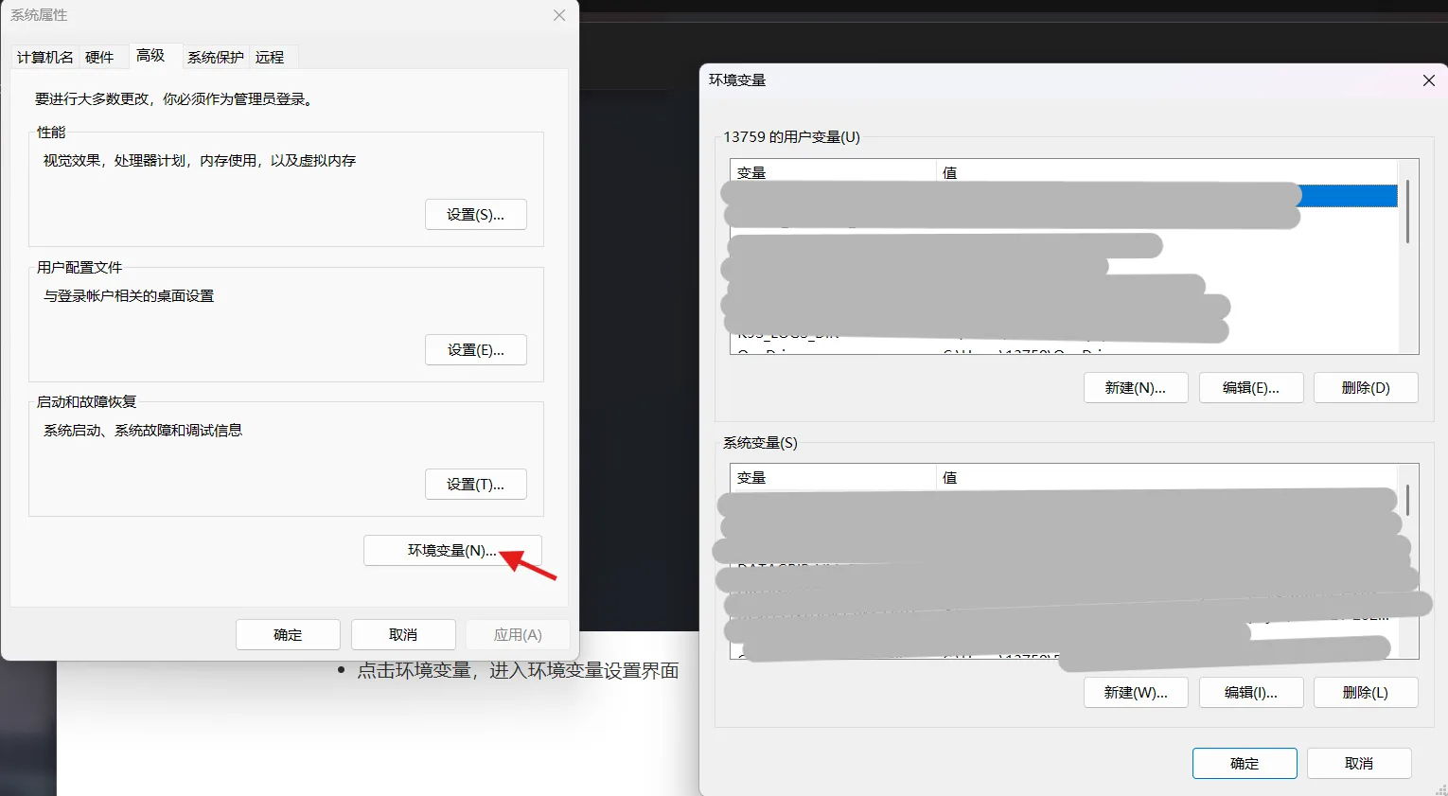Switch to the 计算机名 tab

(44, 57)
